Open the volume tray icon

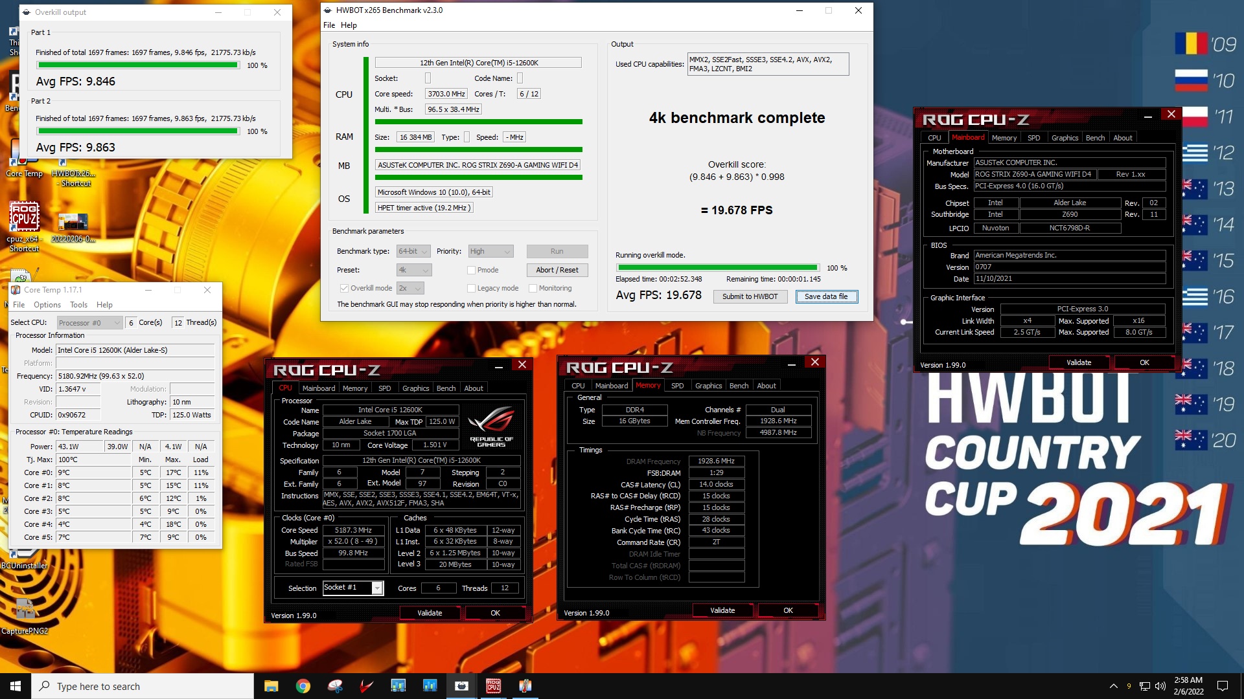point(1160,686)
